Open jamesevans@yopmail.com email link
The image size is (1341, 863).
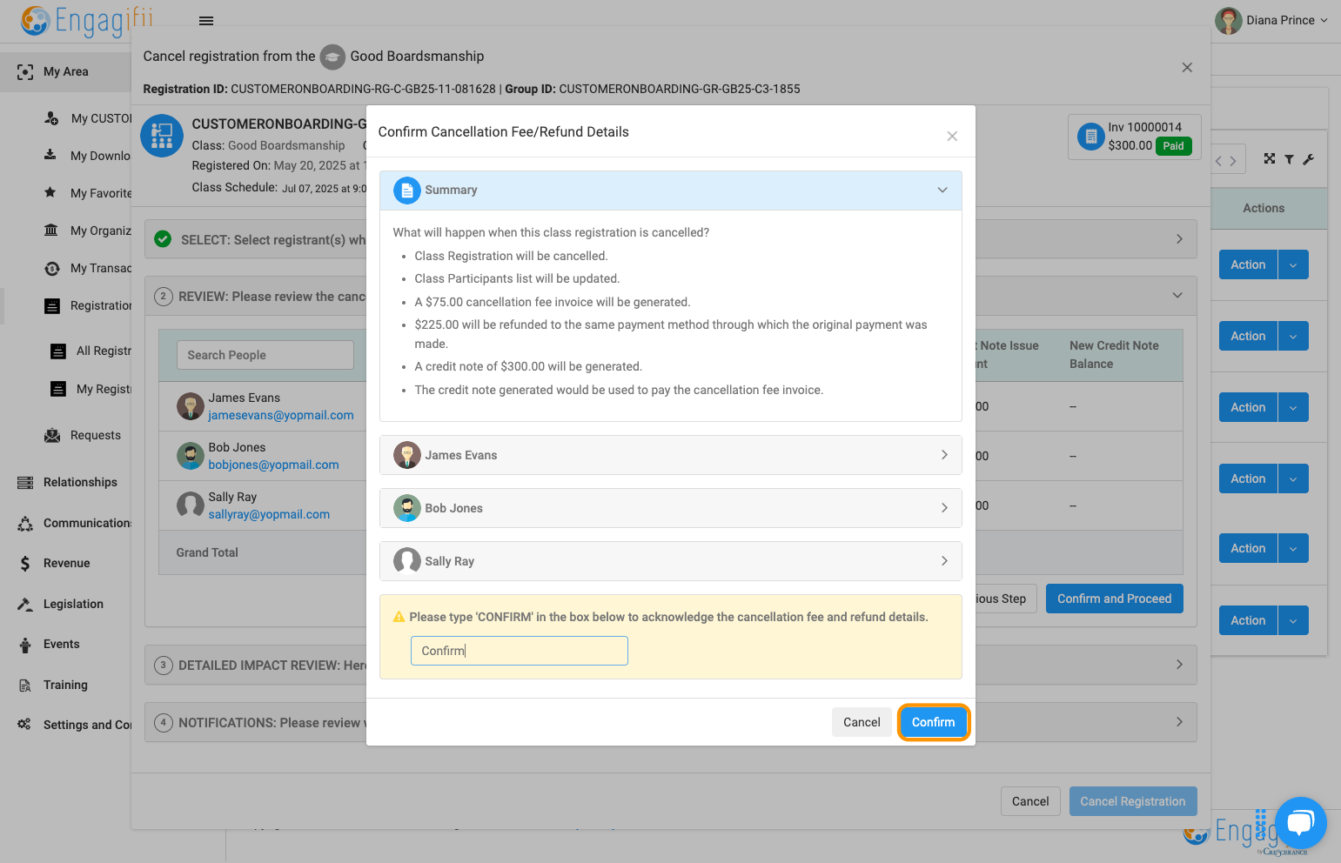pyautogui.click(x=281, y=416)
